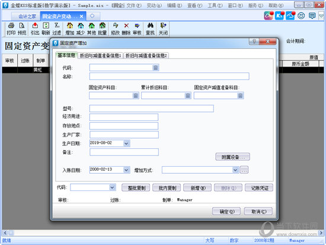Click the 整批复制 button
The width and height of the screenshot is (326, 245).
click(136, 188)
